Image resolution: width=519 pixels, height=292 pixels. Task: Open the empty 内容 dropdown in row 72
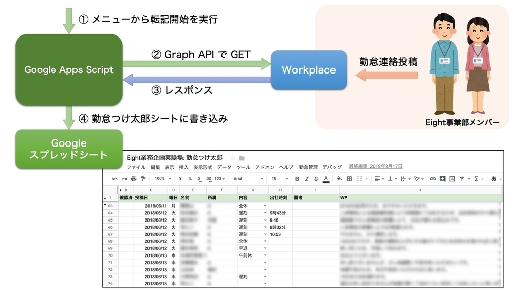[265, 270]
